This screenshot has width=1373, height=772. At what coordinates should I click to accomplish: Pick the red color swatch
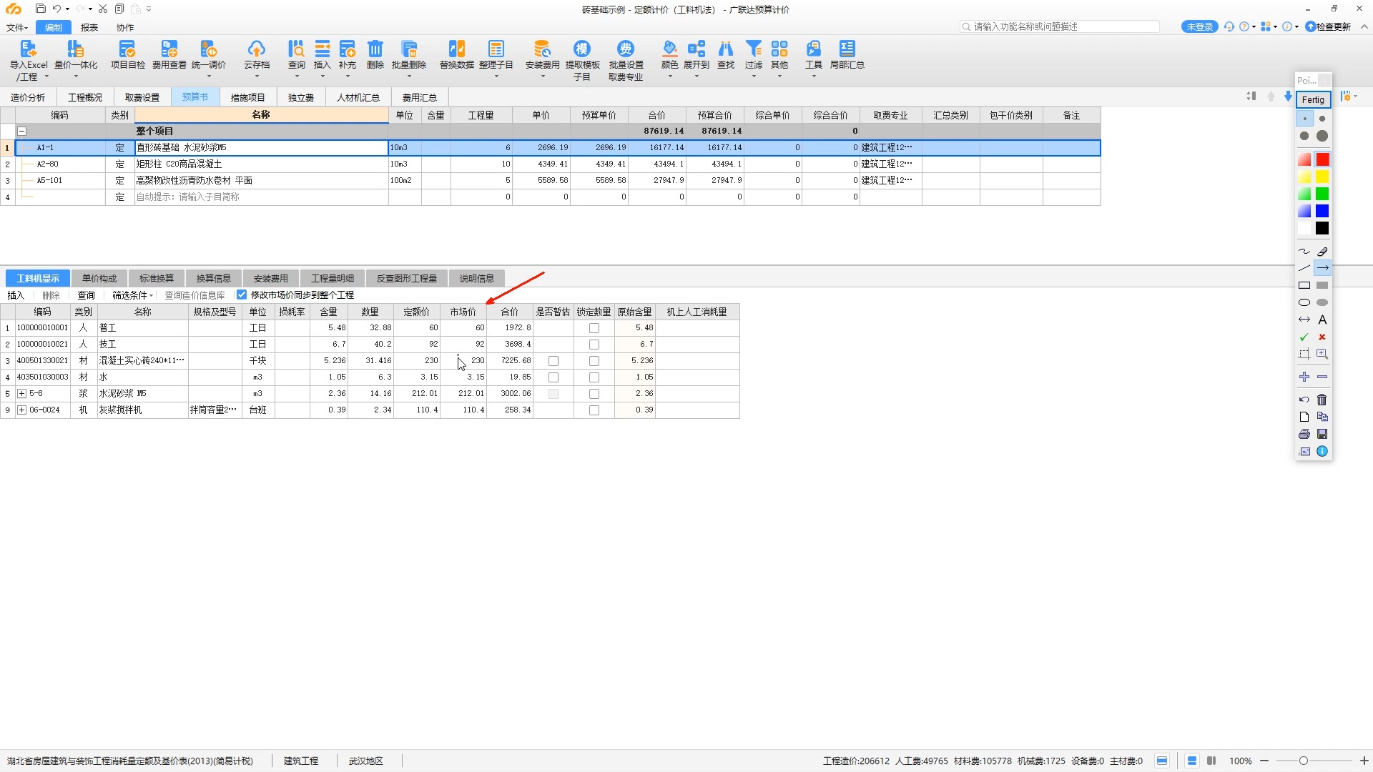(x=1322, y=159)
